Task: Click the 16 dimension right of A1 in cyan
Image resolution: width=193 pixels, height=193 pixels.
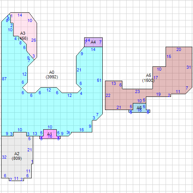Action: click(81, 130)
